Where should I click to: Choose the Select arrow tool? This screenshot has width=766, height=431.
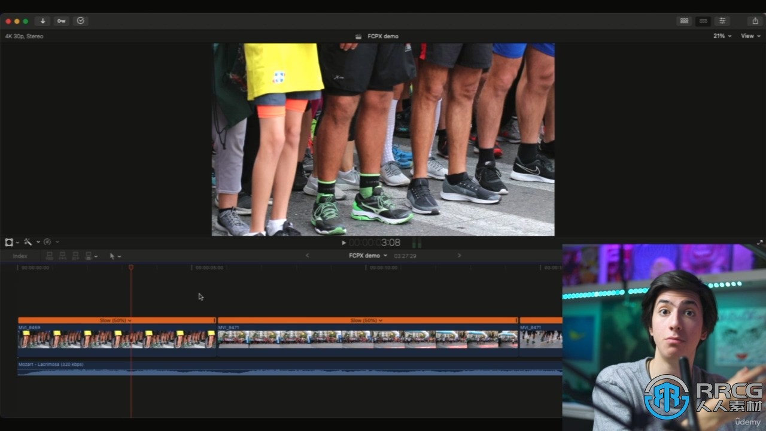112,256
